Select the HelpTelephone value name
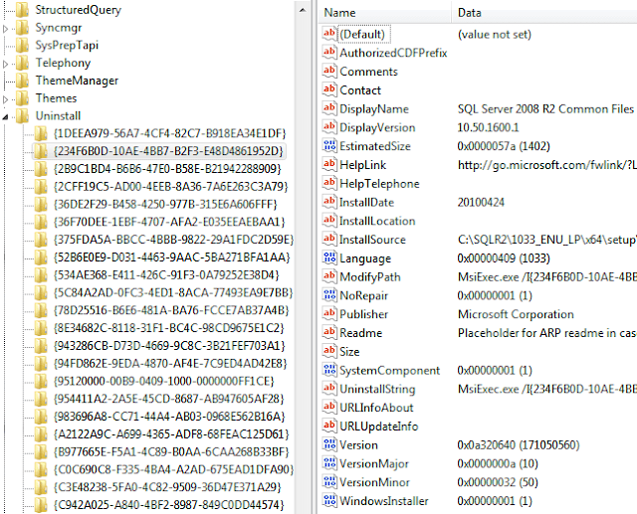The height and width of the screenshot is (514, 637). tap(379, 183)
